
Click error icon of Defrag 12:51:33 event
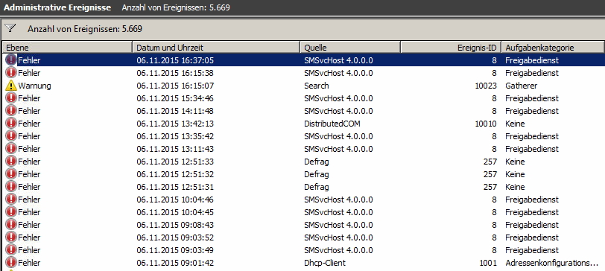pyautogui.click(x=11, y=162)
